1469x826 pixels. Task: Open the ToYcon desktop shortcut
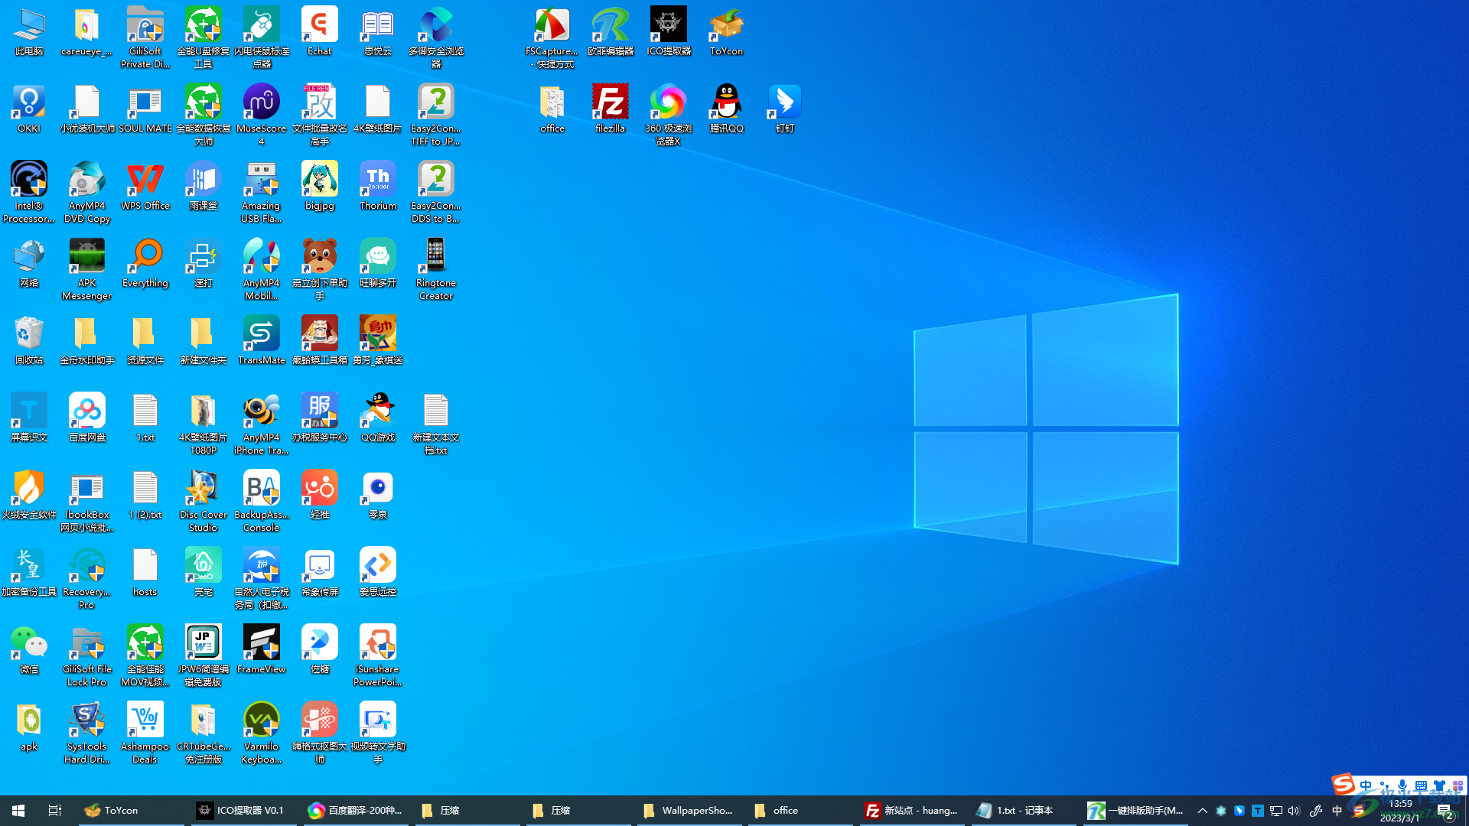pos(726,31)
